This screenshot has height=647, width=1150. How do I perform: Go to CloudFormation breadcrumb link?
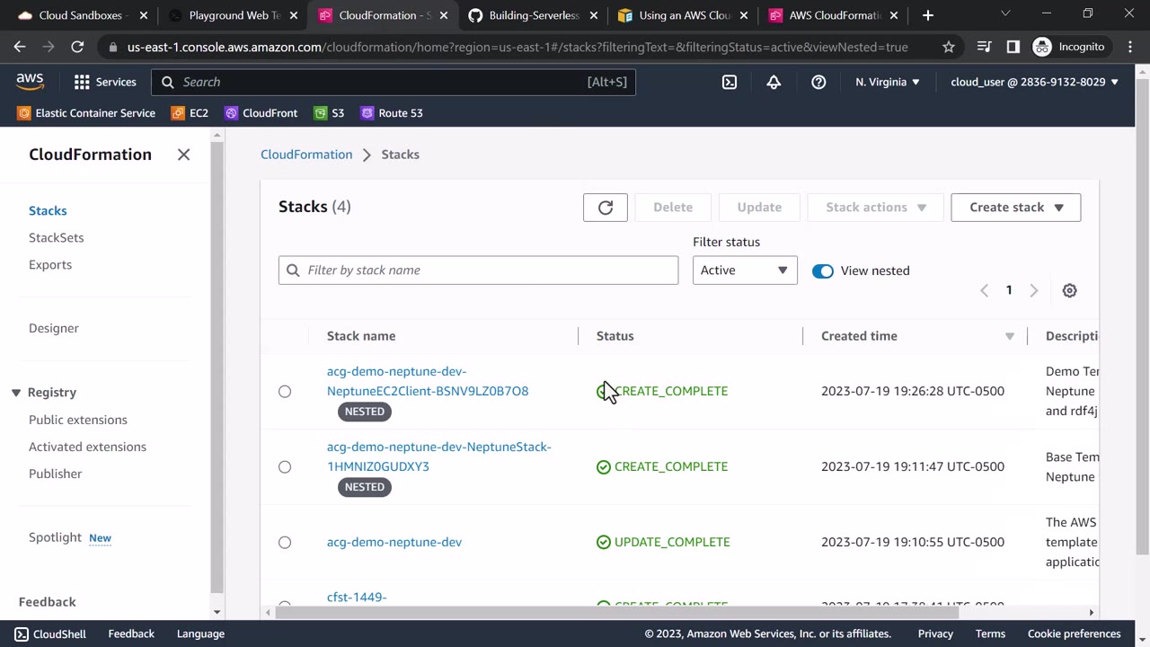306,155
